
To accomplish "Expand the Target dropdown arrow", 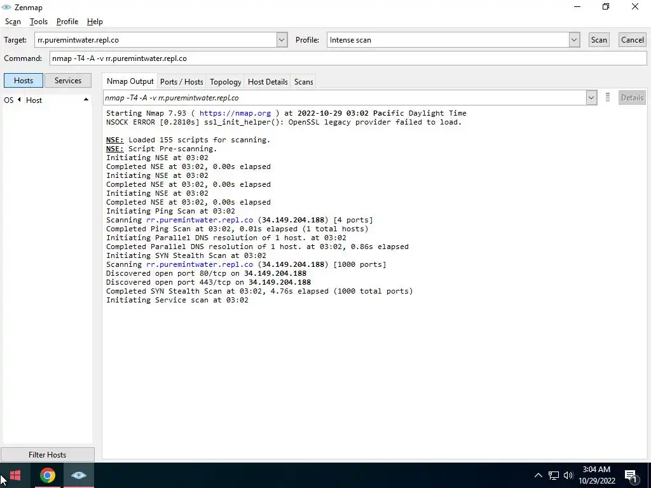I will point(282,40).
